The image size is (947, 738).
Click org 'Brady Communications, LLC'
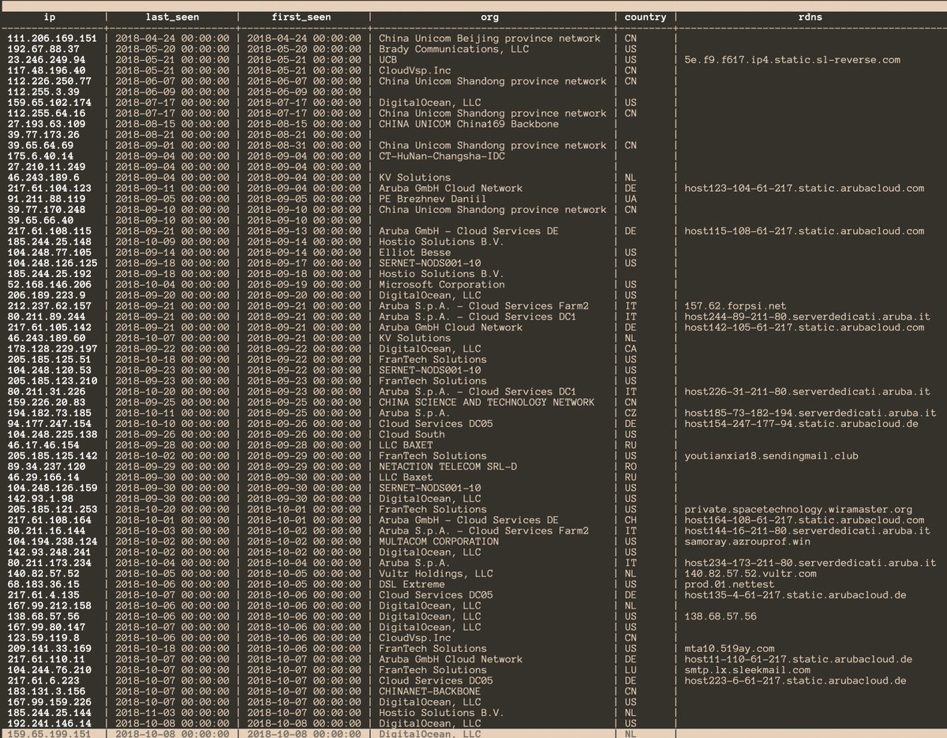pos(454,49)
